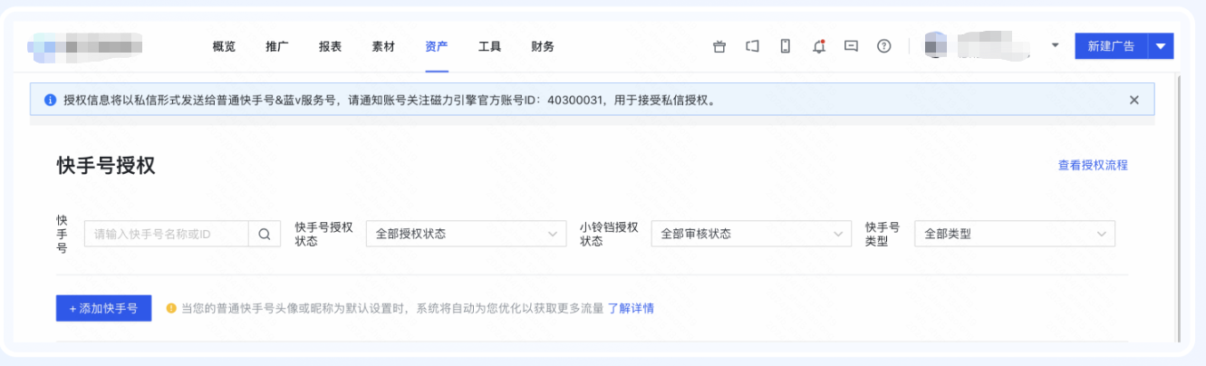Click the yellow warning tip icon
Image resolution: width=1206 pixels, height=366 pixels.
click(x=171, y=308)
